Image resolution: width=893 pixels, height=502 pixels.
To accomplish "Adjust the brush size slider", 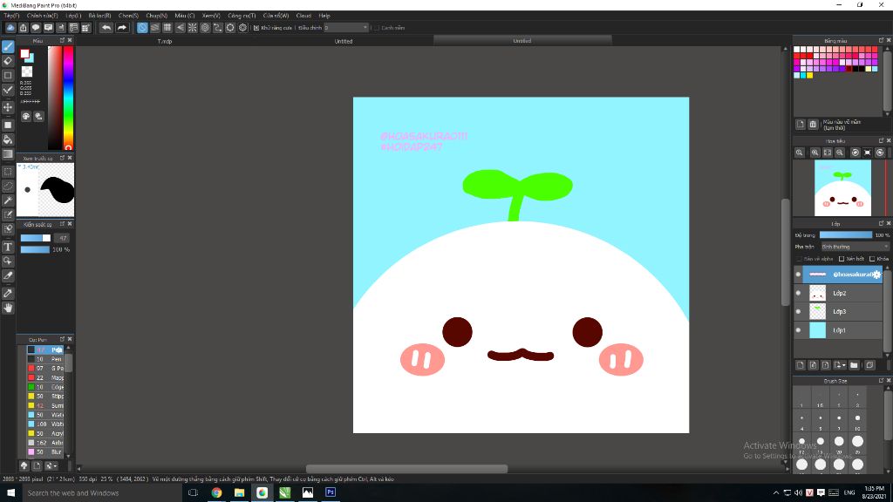I will [x=35, y=238].
